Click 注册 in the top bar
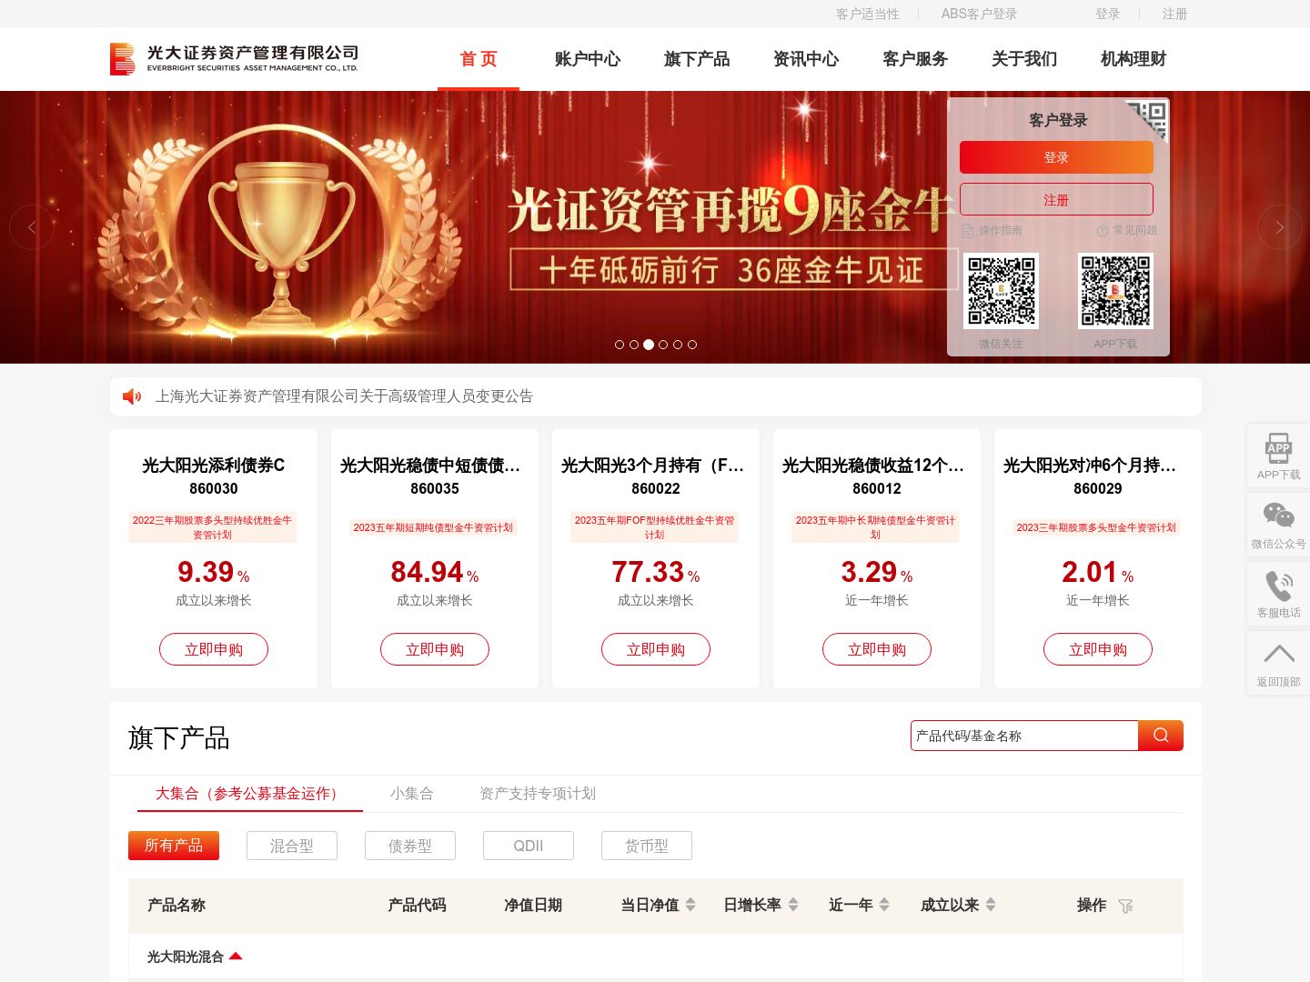Viewport: 1310px width, 982px height. [1174, 14]
